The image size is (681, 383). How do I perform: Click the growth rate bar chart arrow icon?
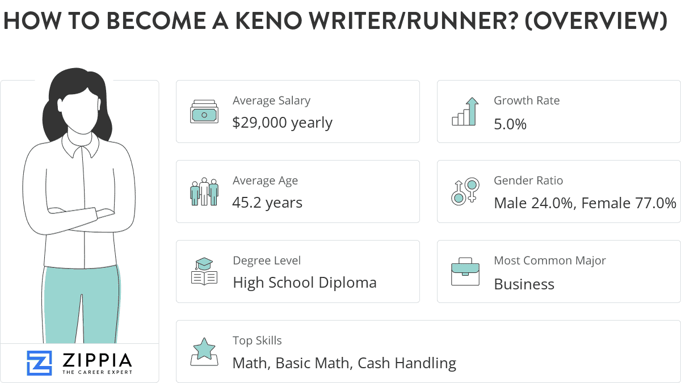pos(465,111)
